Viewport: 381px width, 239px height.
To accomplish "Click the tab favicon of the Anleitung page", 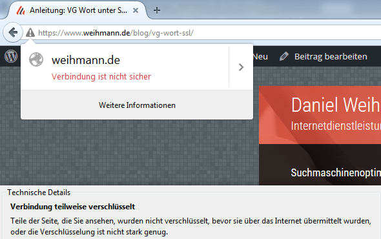I will click(x=21, y=10).
